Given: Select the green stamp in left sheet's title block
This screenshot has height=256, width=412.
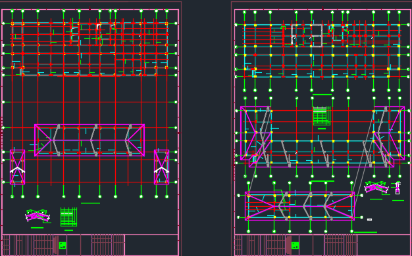Looking at the screenshot, I should [x=63, y=245].
